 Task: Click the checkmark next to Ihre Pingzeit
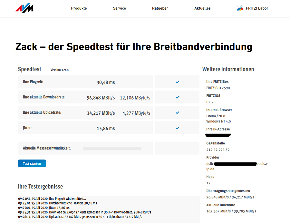(x=177, y=82)
